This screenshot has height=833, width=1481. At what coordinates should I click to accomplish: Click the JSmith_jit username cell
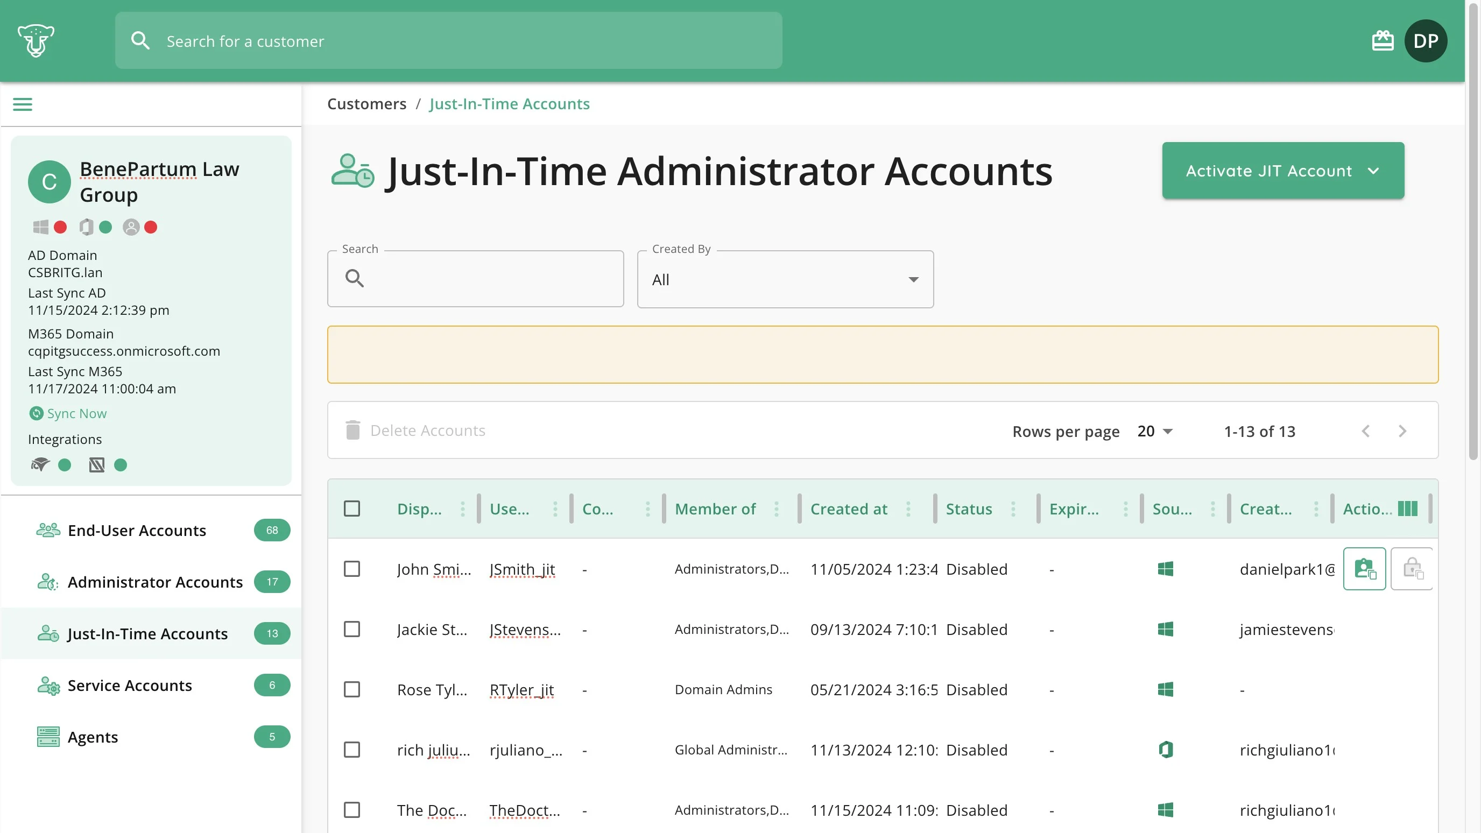[523, 569]
